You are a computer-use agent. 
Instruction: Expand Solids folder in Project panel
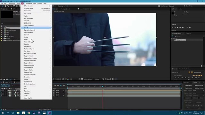click(x=3, y=38)
